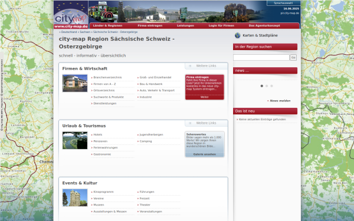
Task: Click the header banner photo collage
Action: [178, 12]
